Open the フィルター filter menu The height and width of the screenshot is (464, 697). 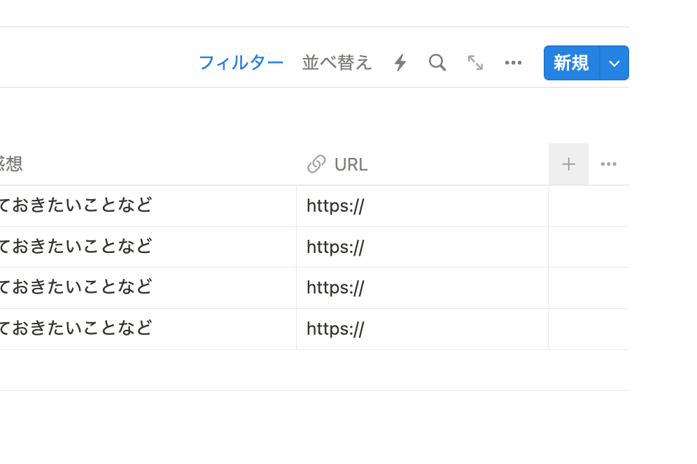(x=241, y=63)
